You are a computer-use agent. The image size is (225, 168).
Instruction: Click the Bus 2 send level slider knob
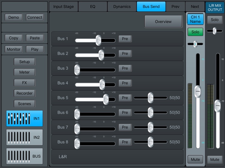click(x=101, y=55)
